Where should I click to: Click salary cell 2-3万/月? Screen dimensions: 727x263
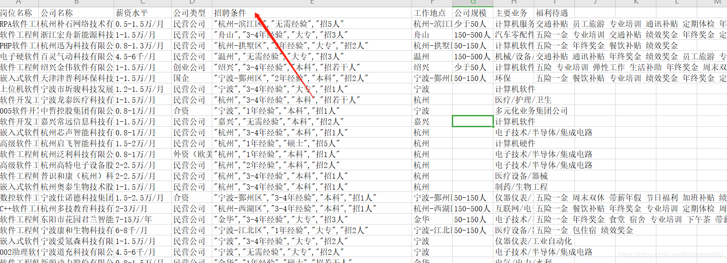point(143,209)
